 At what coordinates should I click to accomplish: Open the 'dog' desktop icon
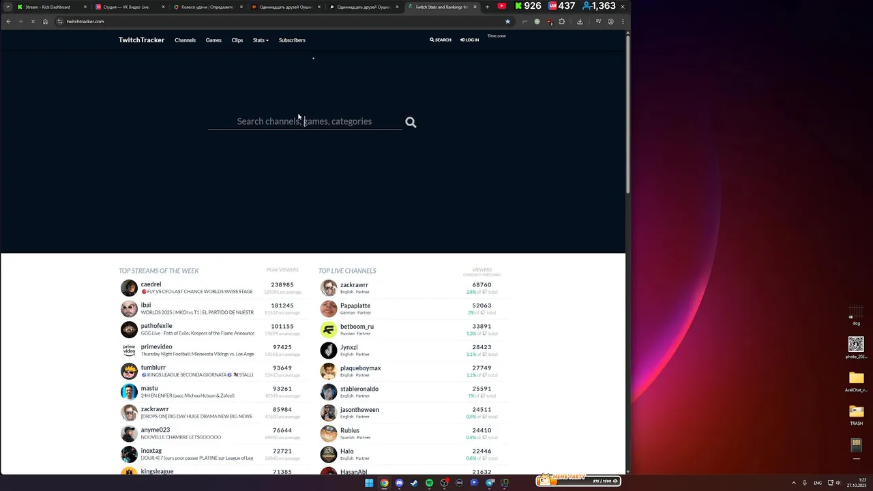pyautogui.click(x=856, y=316)
